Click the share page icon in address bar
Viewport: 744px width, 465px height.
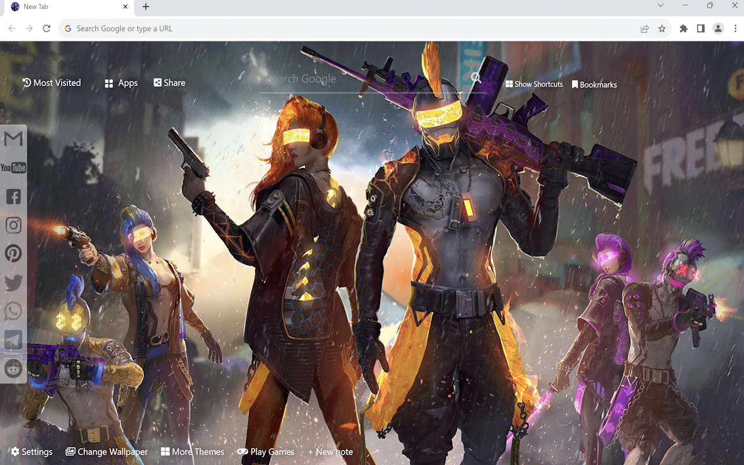click(645, 28)
